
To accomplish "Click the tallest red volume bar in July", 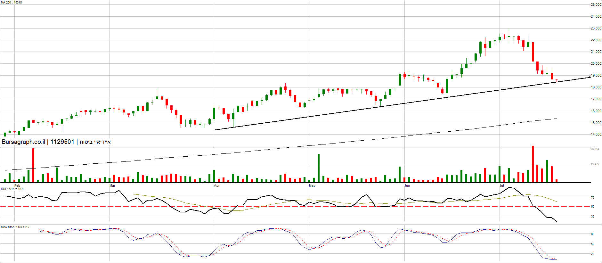I will [533, 164].
